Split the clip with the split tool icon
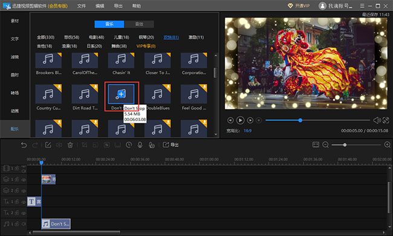The image size is (393, 236). point(59,145)
